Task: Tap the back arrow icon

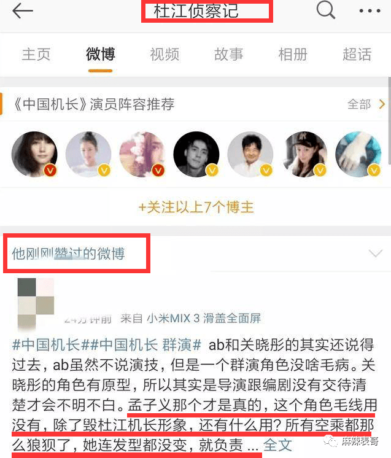Action: pos(23,11)
